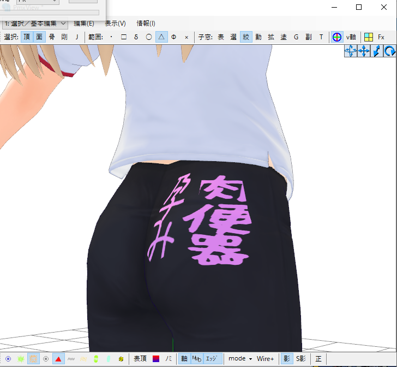This screenshot has width=397, height=367.
Task: Open the 表 sub-window
Action: pos(221,37)
